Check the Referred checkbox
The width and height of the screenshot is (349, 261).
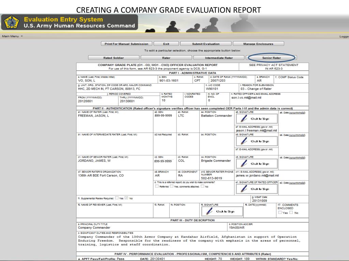pos(157,186)
